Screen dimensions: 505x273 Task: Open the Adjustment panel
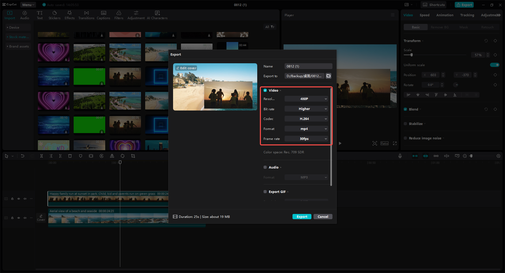point(136,15)
